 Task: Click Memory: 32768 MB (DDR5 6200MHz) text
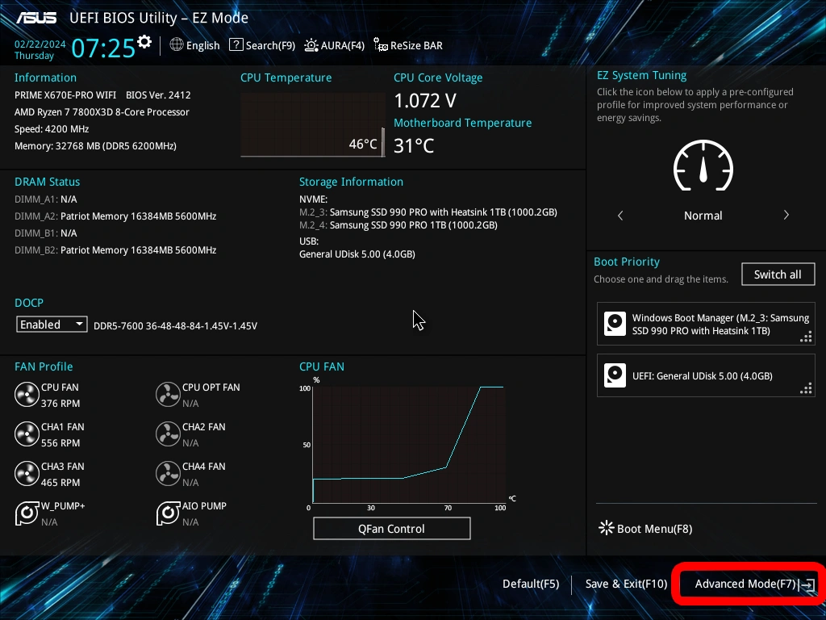click(95, 146)
